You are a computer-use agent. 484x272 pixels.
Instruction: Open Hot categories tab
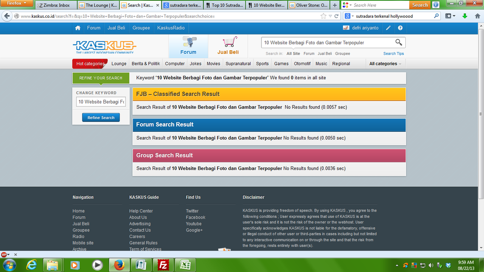click(90, 63)
